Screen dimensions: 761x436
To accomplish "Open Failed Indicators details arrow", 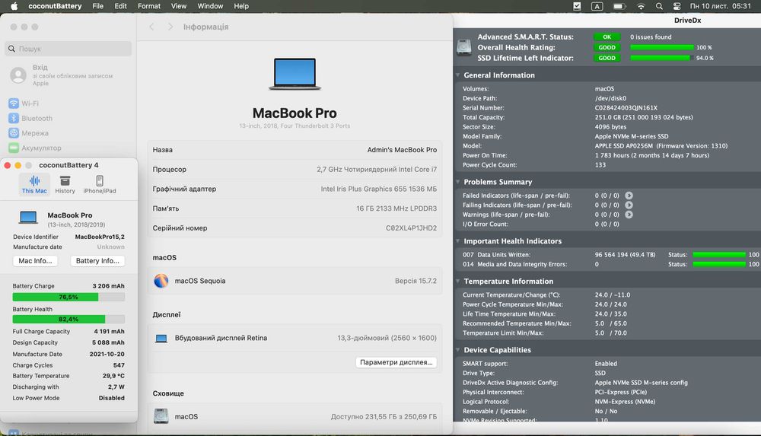I will pos(629,196).
